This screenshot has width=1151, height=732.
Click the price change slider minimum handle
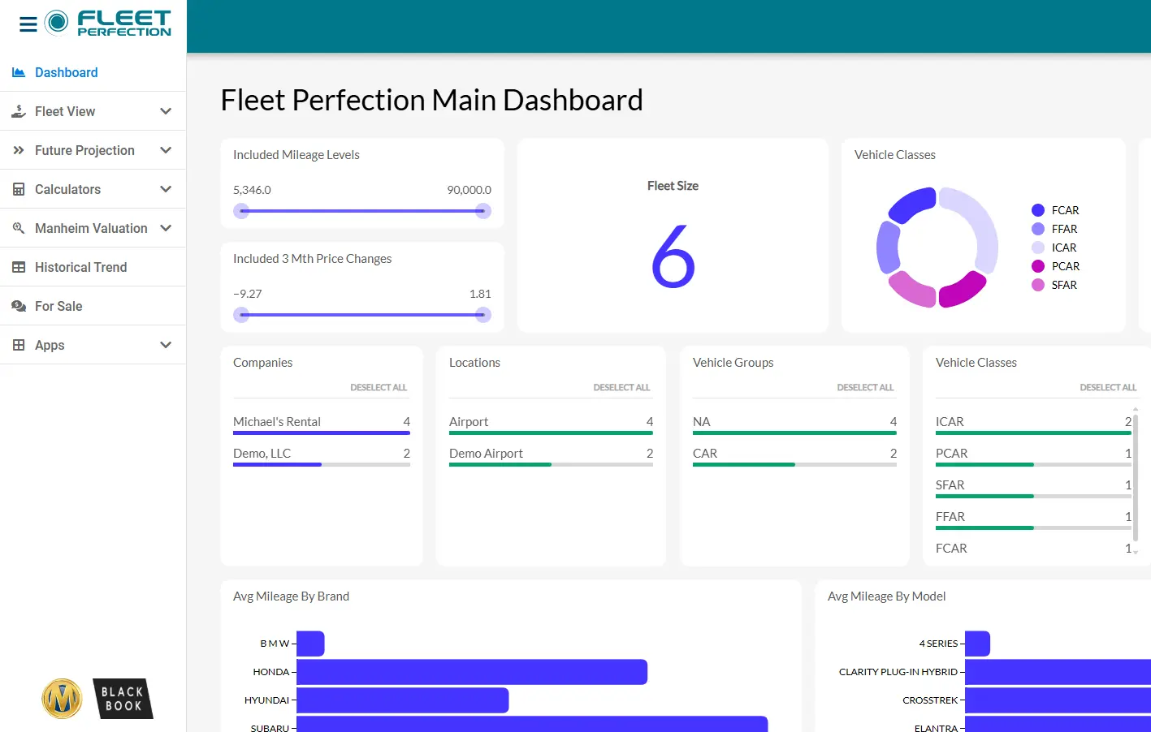[x=241, y=315]
